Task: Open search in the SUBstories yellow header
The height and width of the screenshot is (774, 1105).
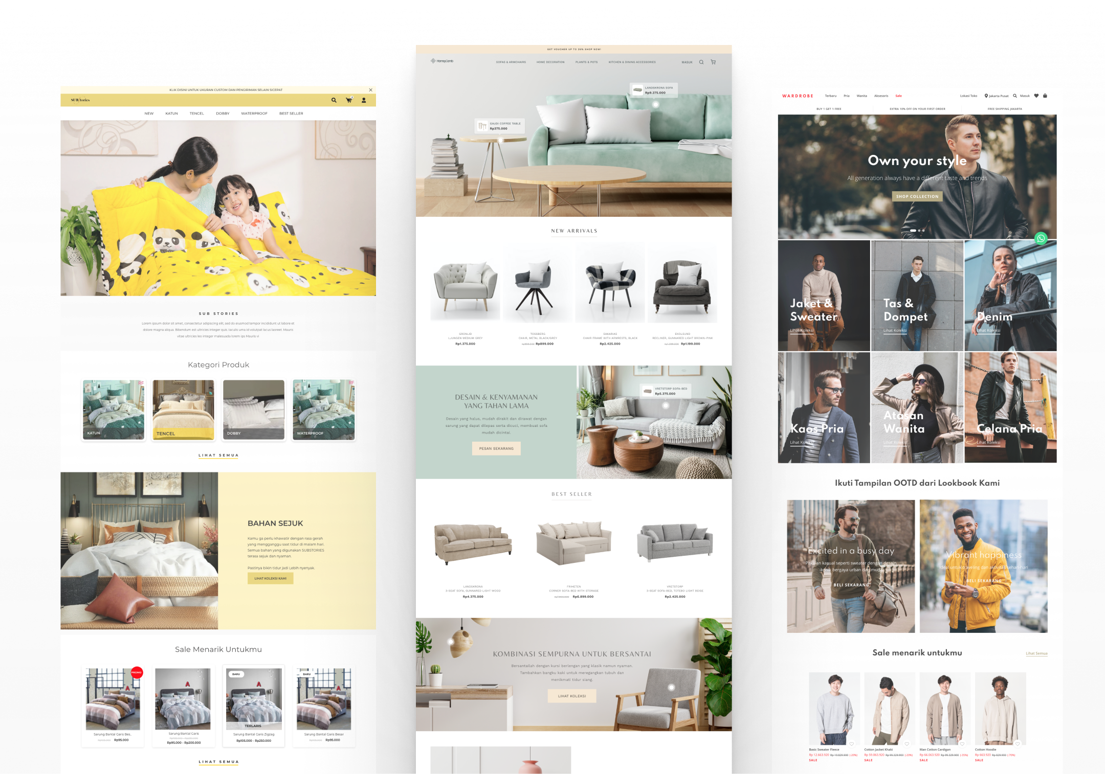Action: (x=334, y=100)
